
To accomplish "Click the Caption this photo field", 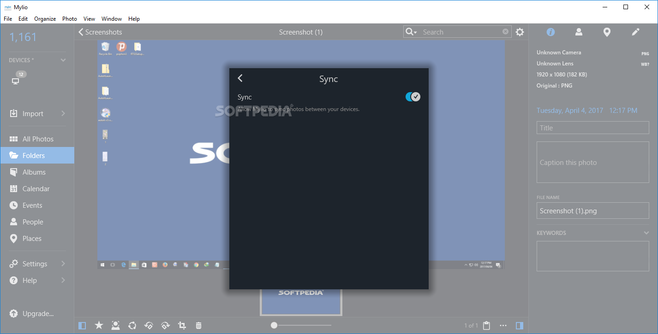I will coord(593,162).
